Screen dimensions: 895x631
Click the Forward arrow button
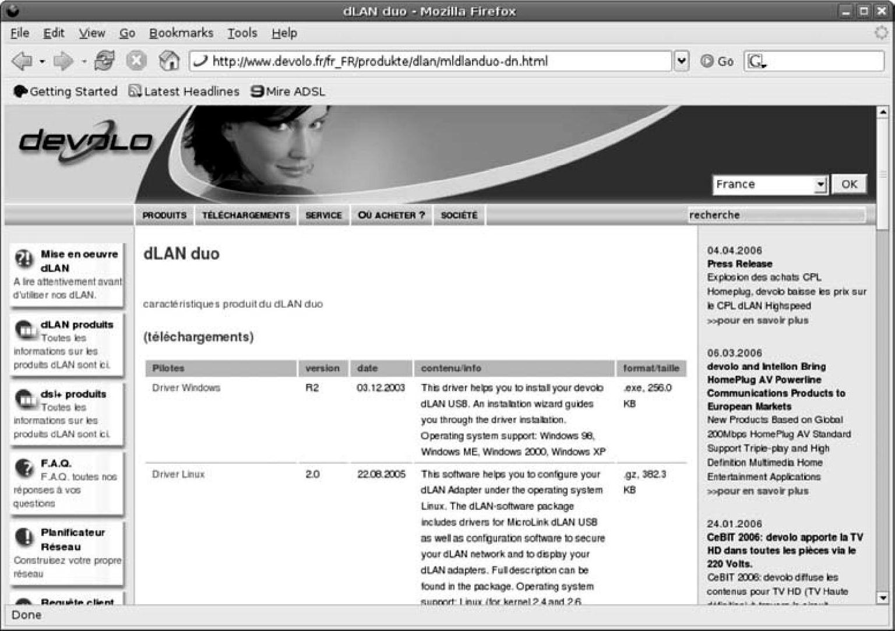click(63, 61)
